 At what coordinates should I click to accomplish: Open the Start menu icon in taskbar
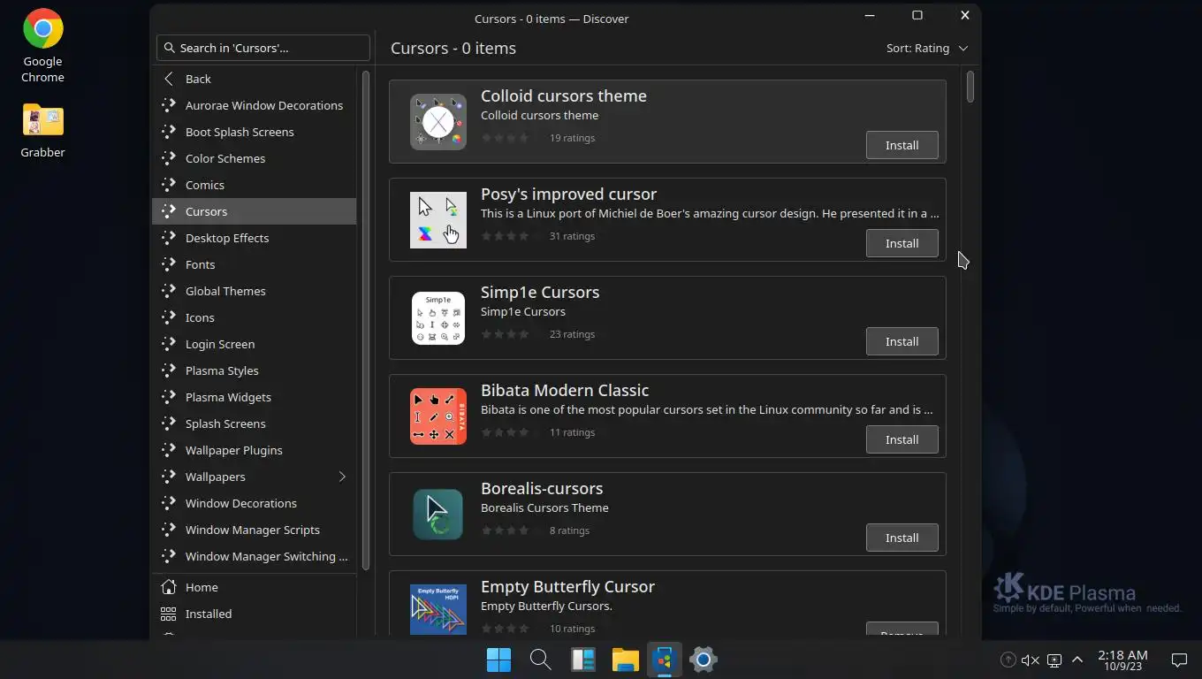[498, 660]
